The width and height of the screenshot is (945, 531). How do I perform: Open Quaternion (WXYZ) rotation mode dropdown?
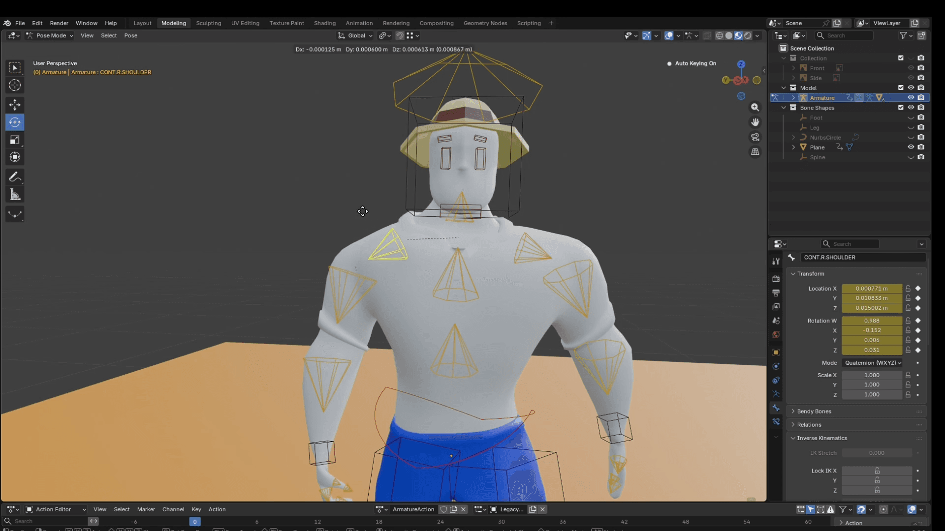click(x=873, y=363)
